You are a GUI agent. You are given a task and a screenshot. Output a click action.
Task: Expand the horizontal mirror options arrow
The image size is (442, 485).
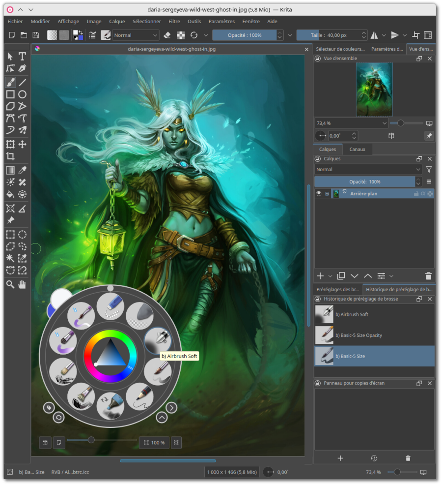[384, 35]
